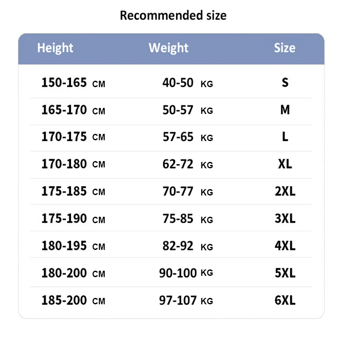Click the "Recommended size" title
This screenshot has height=340, width=340.
[173, 16]
